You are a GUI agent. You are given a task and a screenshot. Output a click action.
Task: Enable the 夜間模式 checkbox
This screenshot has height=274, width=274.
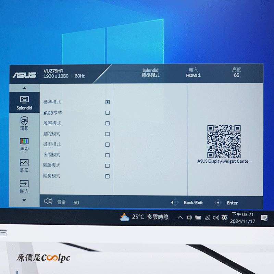pyautogui.click(x=108, y=155)
